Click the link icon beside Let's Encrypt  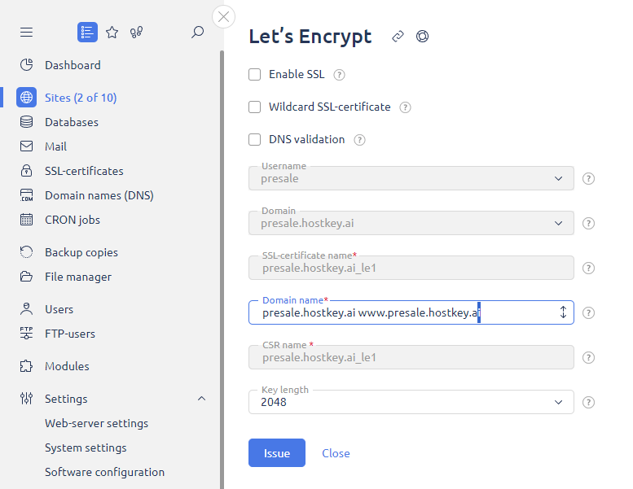click(x=398, y=37)
